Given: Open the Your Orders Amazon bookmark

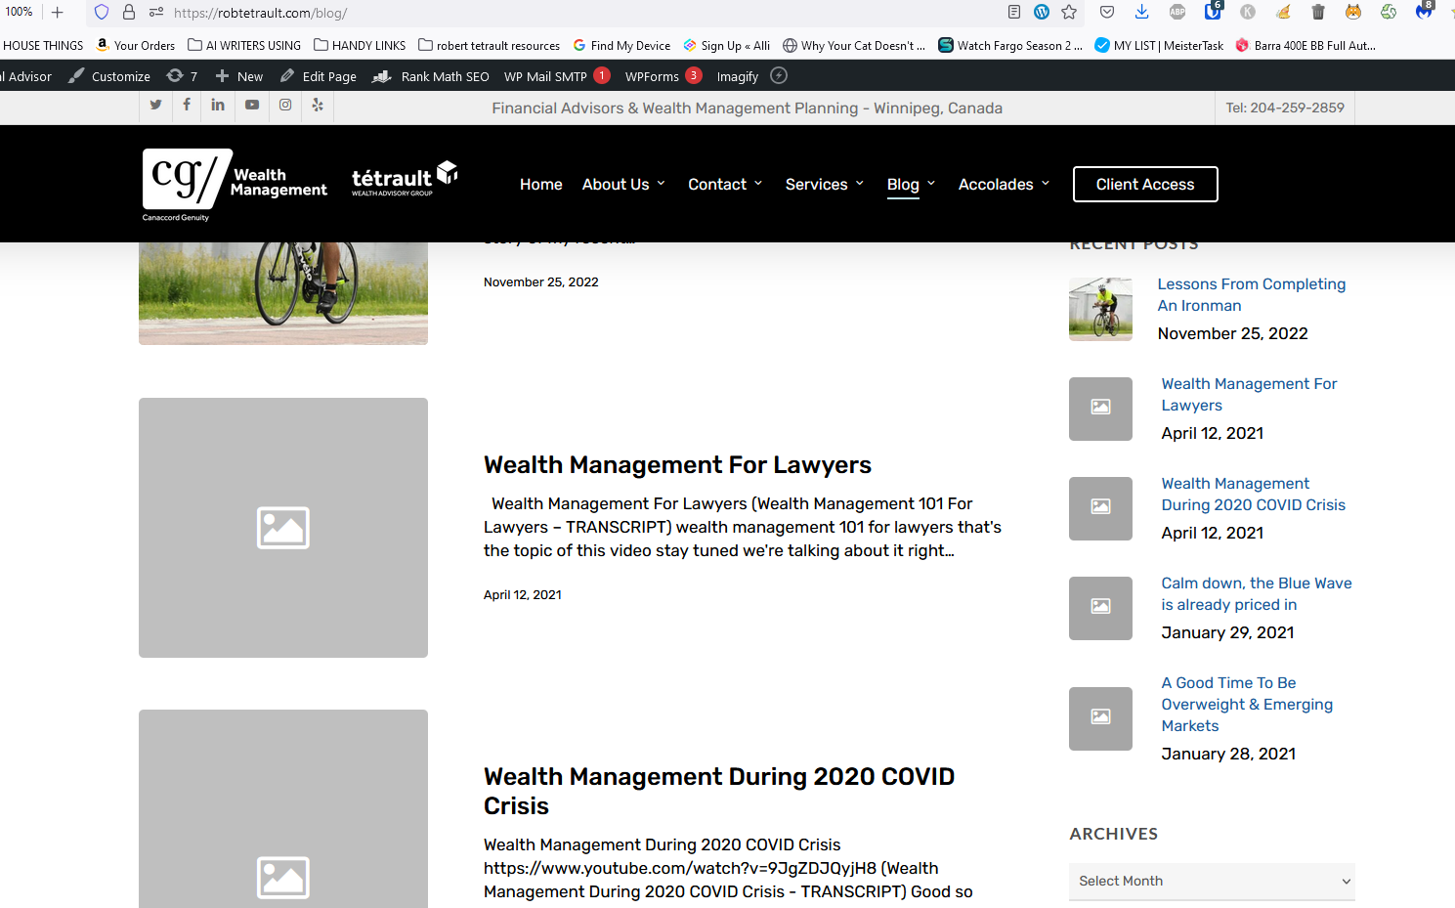Looking at the screenshot, I should pyautogui.click(x=136, y=45).
